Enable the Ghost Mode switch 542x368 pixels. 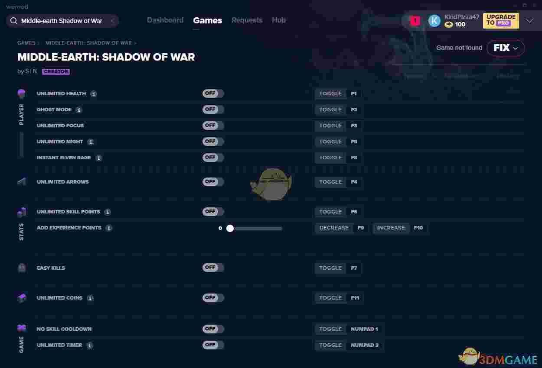tap(213, 110)
